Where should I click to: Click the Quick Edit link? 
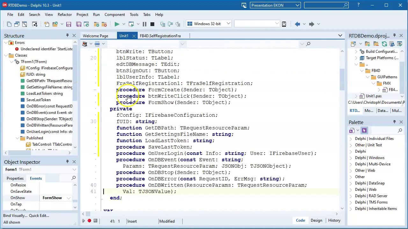coord(39,216)
